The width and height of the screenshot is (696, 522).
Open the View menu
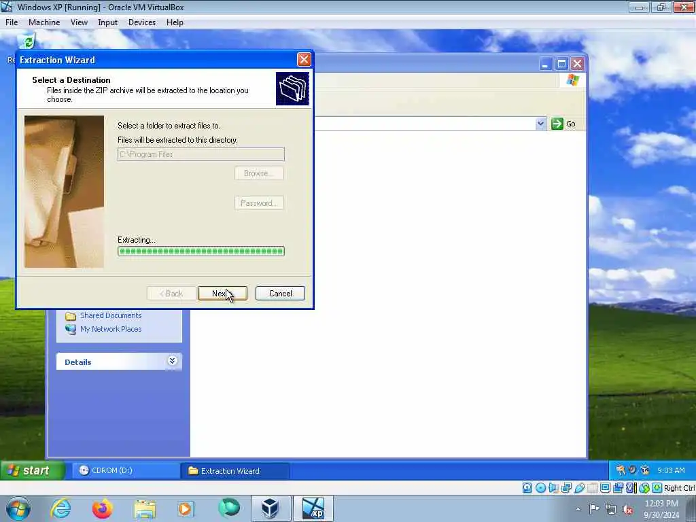coord(79,22)
